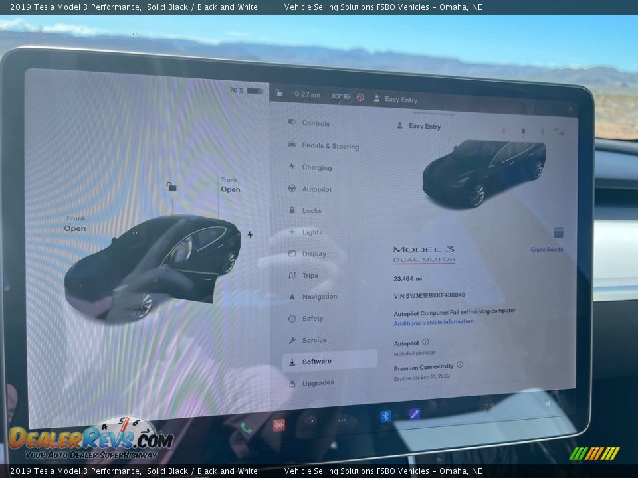Open the red audio waveform app
The height and width of the screenshot is (478, 638).
(x=279, y=425)
